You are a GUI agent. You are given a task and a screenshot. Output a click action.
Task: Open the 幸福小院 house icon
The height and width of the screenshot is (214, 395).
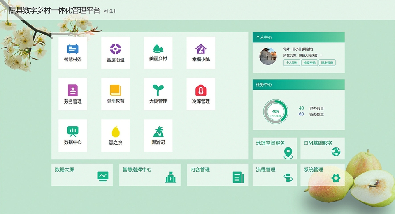pos(201,49)
